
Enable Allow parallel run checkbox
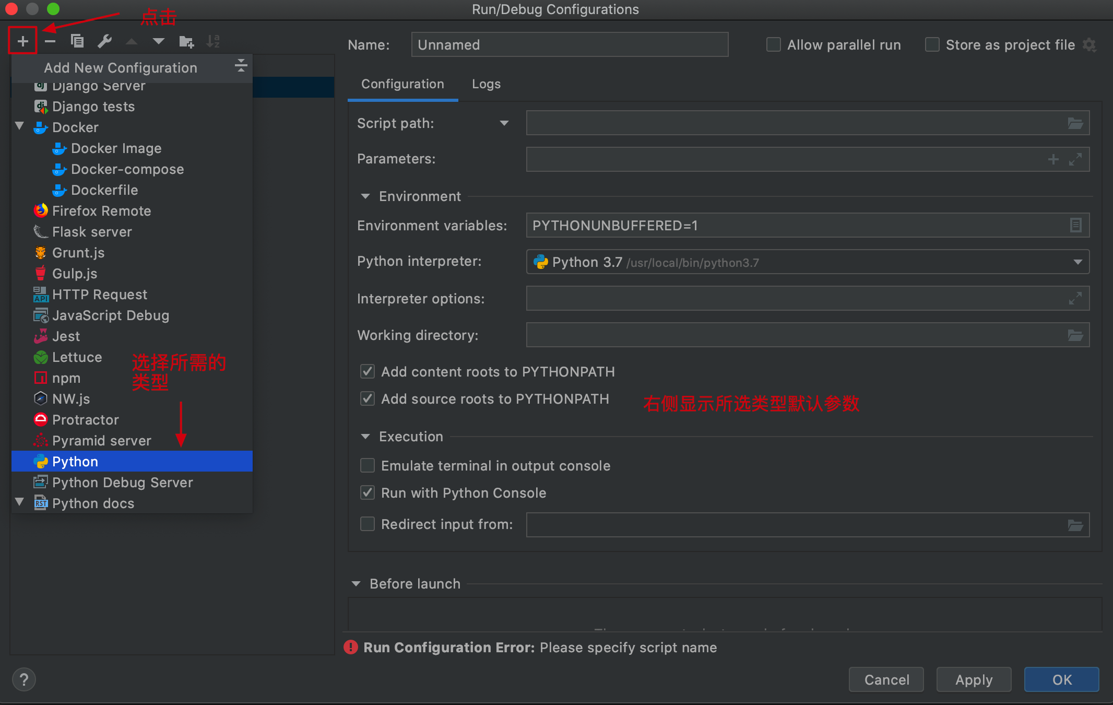coord(773,45)
